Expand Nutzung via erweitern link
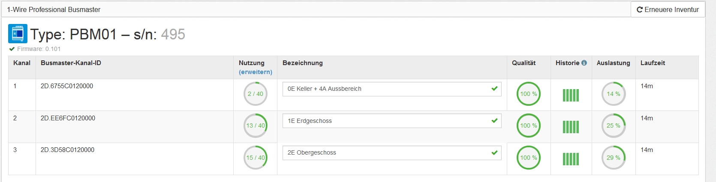716x182 pixels. tap(256, 72)
